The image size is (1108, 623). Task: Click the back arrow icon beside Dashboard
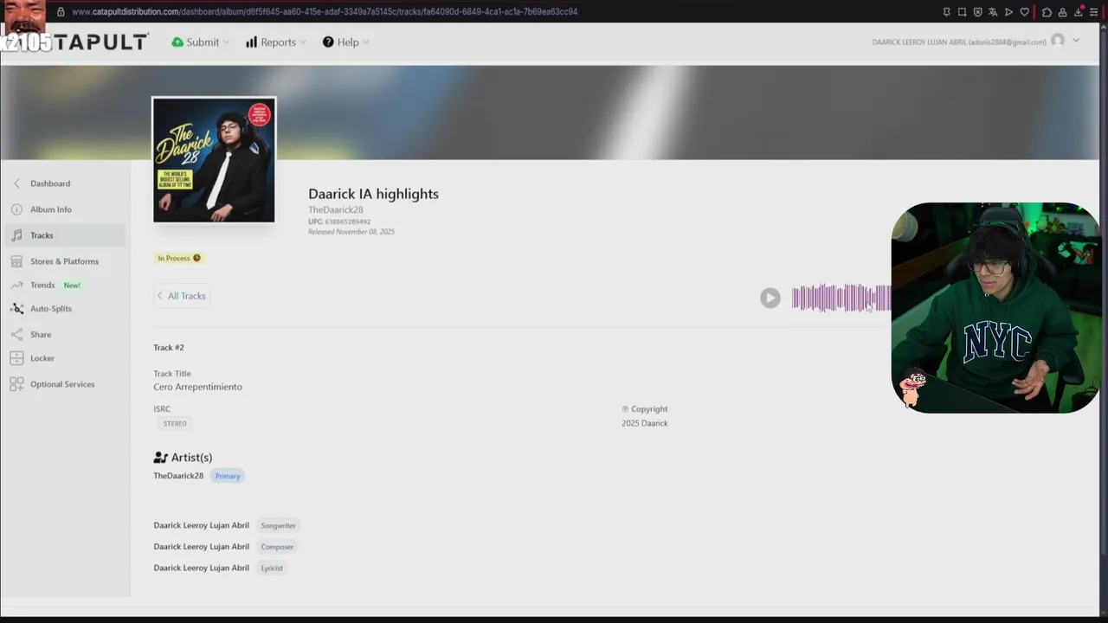pyautogui.click(x=16, y=183)
